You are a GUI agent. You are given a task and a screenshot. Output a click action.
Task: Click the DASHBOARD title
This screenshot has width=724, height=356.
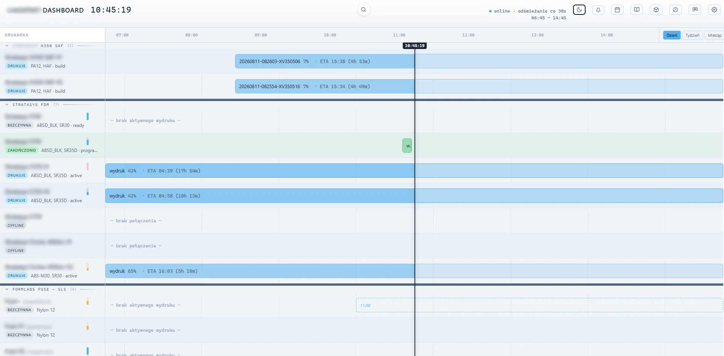coord(63,10)
